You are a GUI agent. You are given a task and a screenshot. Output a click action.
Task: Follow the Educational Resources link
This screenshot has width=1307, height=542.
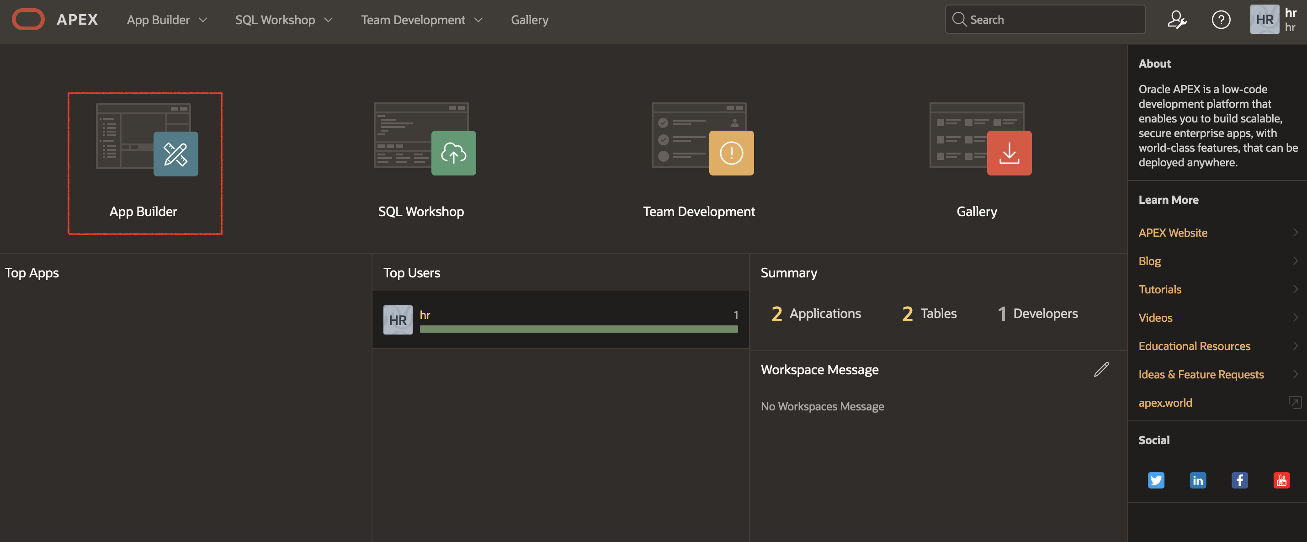(x=1195, y=345)
